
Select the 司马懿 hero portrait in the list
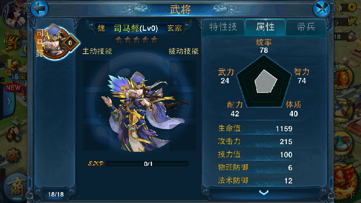point(57,42)
